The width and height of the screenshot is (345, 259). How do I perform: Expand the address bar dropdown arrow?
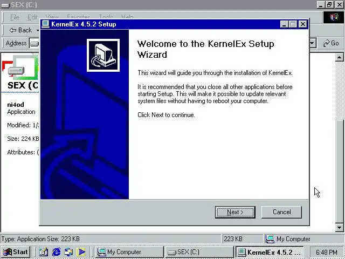point(313,43)
